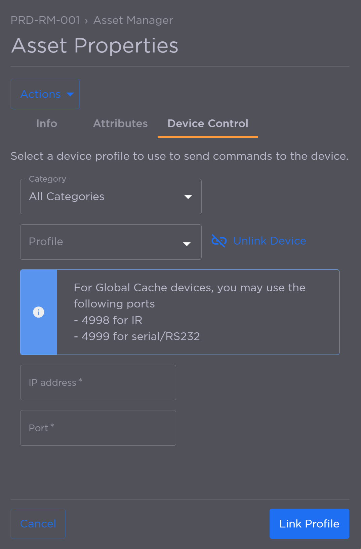Open the Actions dropdown
This screenshot has width=361, height=549.
(x=45, y=94)
